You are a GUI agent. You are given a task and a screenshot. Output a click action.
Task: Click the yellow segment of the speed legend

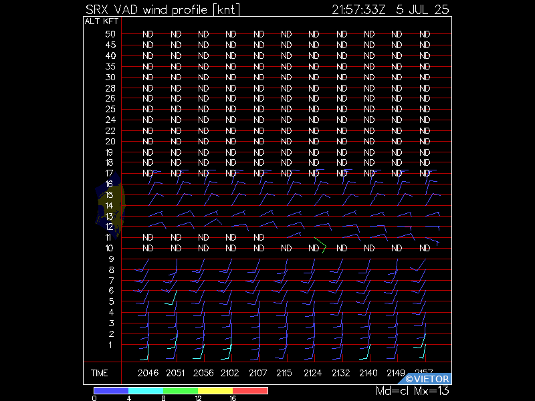[215, 390]
